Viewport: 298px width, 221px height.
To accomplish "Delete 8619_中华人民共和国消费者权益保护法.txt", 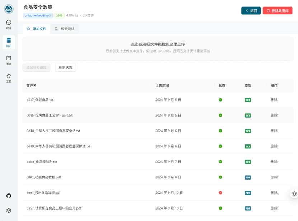I will pos(274,146).
